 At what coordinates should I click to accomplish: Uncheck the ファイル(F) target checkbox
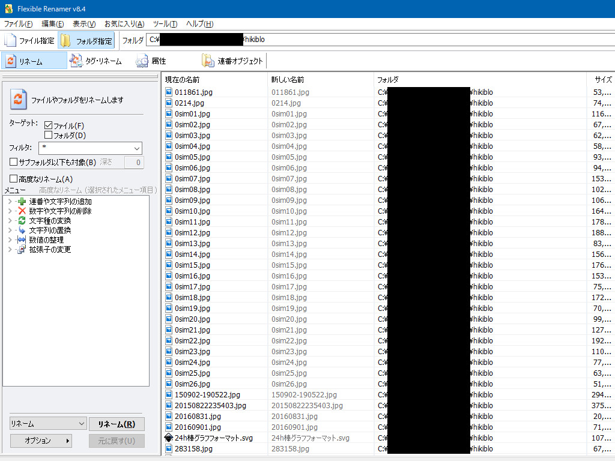click(48, 125)
